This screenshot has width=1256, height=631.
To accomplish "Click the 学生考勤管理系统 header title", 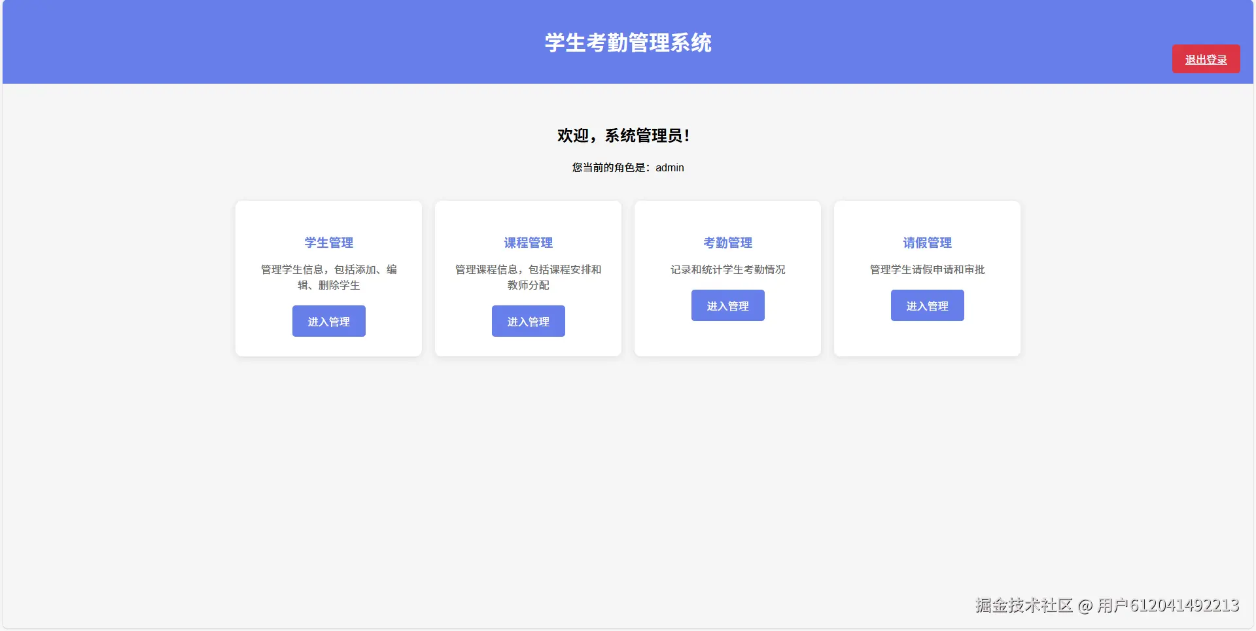I will 628,44.
